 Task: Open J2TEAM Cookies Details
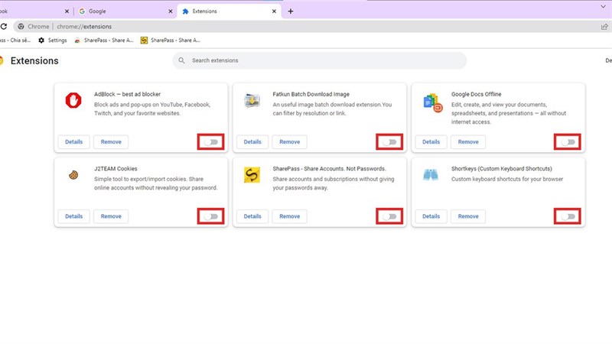73,216
